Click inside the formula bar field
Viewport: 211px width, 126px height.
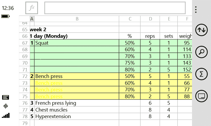coord(115,8)
